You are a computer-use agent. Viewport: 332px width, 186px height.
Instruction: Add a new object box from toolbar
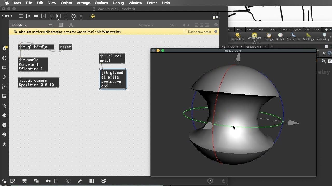pos(21,16)
